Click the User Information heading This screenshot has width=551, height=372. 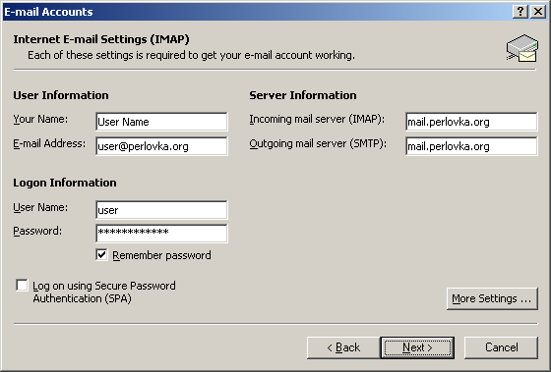click(x=61, y=95)
